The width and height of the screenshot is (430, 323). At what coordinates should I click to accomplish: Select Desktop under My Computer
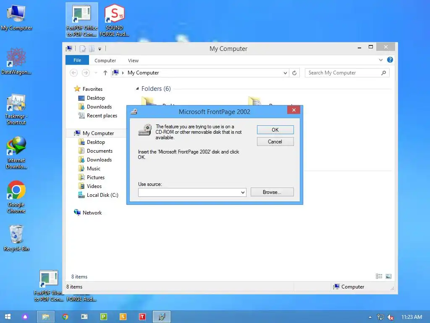pos(96,142)
